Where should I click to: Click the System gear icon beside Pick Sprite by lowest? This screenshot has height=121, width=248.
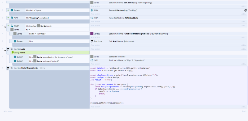tap(15, 61)
